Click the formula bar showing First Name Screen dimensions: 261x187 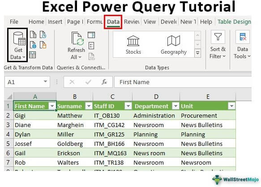pos(183,82)
